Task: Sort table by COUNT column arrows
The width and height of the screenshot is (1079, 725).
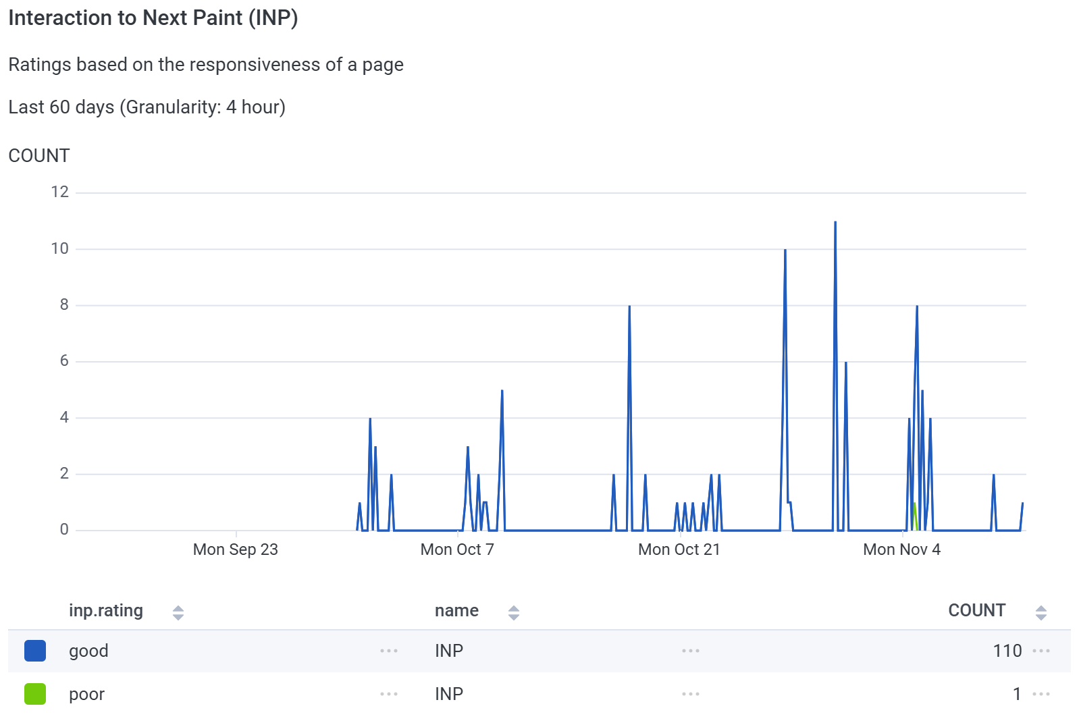Action: [x=1041, y=612]
